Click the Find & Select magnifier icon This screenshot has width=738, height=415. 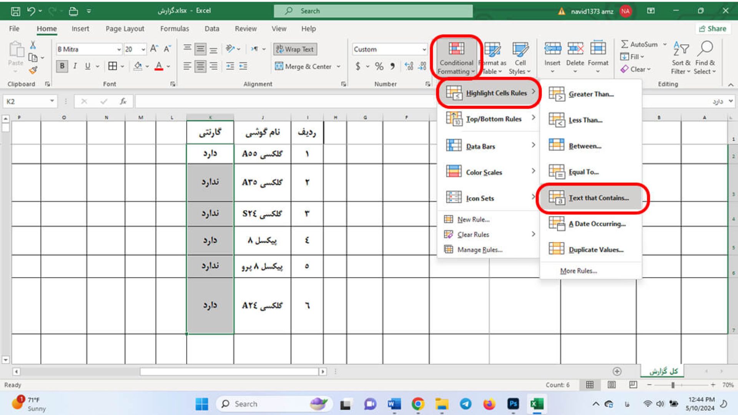pos(705,49)
